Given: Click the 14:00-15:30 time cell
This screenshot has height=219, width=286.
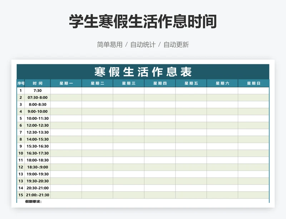Looking at the screenshot, I should 38,139.
